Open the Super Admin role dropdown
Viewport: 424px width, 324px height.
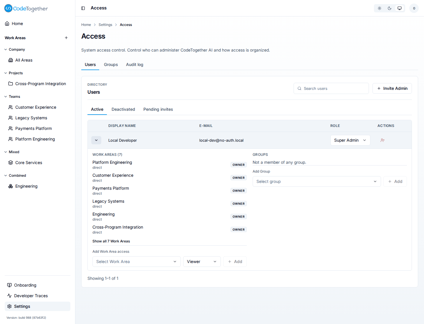[x=350, y=140]
